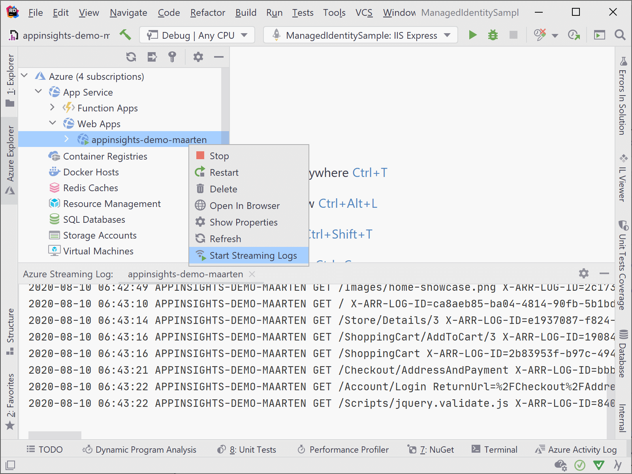Screen dimensions: 632x474
Task: Start debugging with the bug icon
Action: [493, 35]
